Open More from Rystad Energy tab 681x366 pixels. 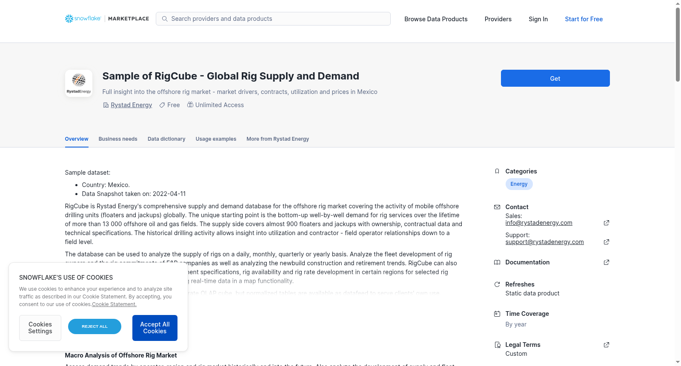pos(278,139)
